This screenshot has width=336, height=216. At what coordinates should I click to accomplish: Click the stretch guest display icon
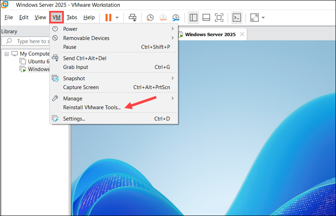click(x=255, y=18)
